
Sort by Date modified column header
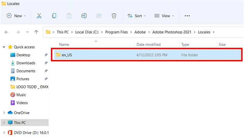[149, 44]
